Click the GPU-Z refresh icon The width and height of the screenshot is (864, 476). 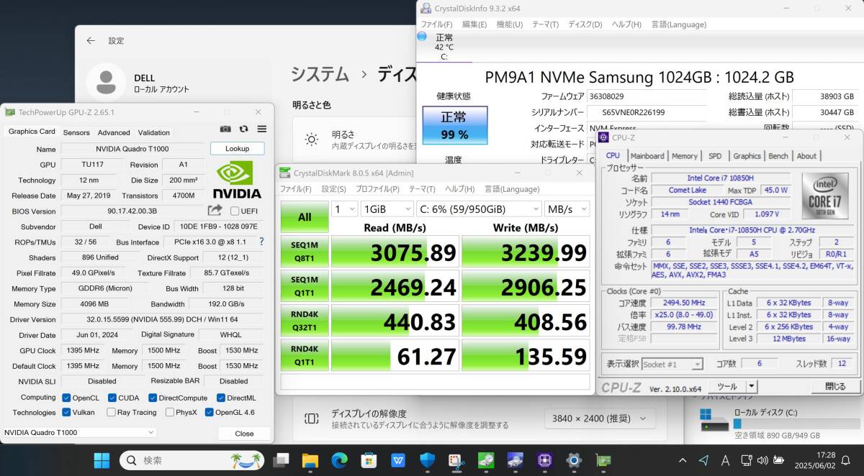click(244, 129)
